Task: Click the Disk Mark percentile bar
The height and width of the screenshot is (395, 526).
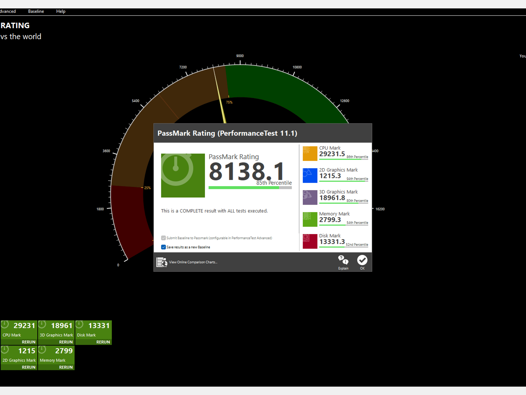Action: point(344,247)
